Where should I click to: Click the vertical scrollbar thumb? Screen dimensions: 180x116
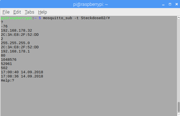click(179, 107)
